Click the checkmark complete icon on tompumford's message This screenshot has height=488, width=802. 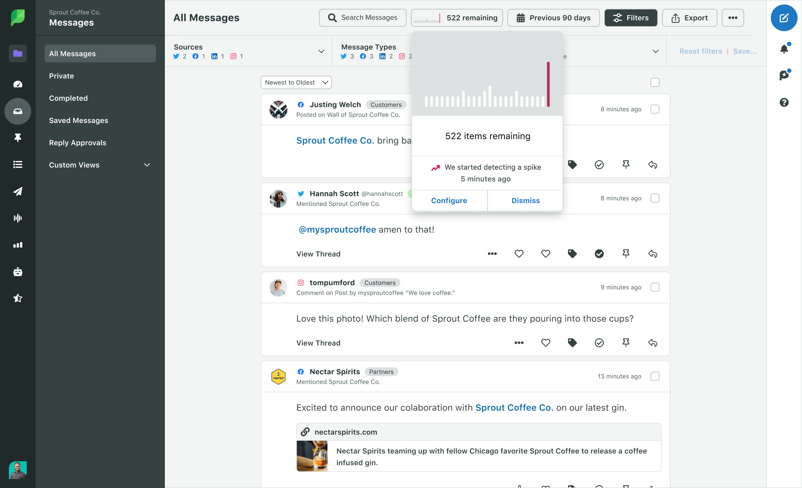(599, 343)
